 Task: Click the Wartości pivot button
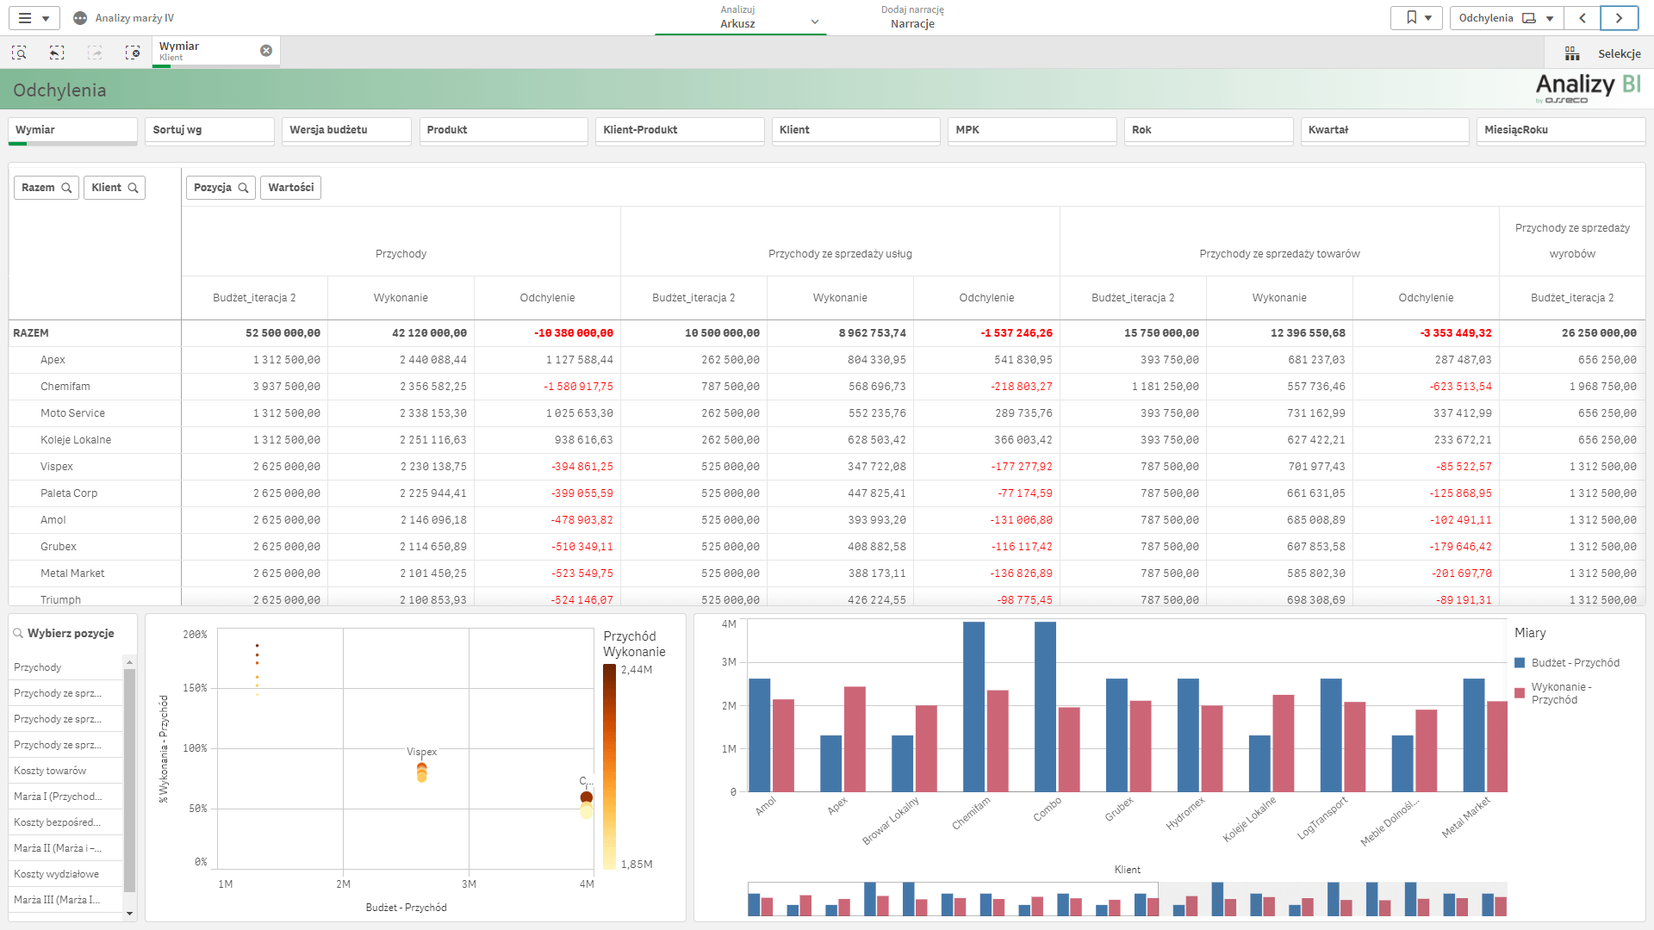tap(290, 188)
